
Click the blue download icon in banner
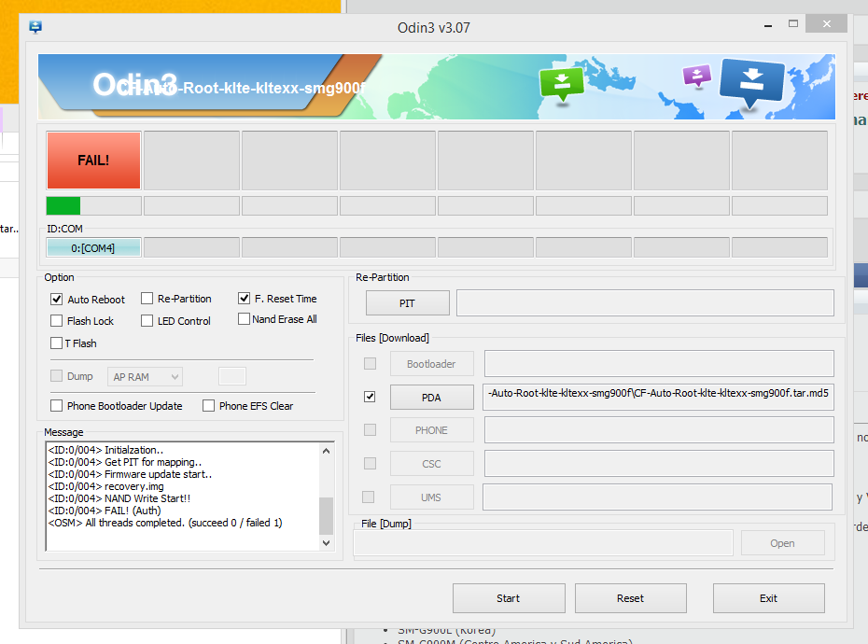click(x=751, y=83)
